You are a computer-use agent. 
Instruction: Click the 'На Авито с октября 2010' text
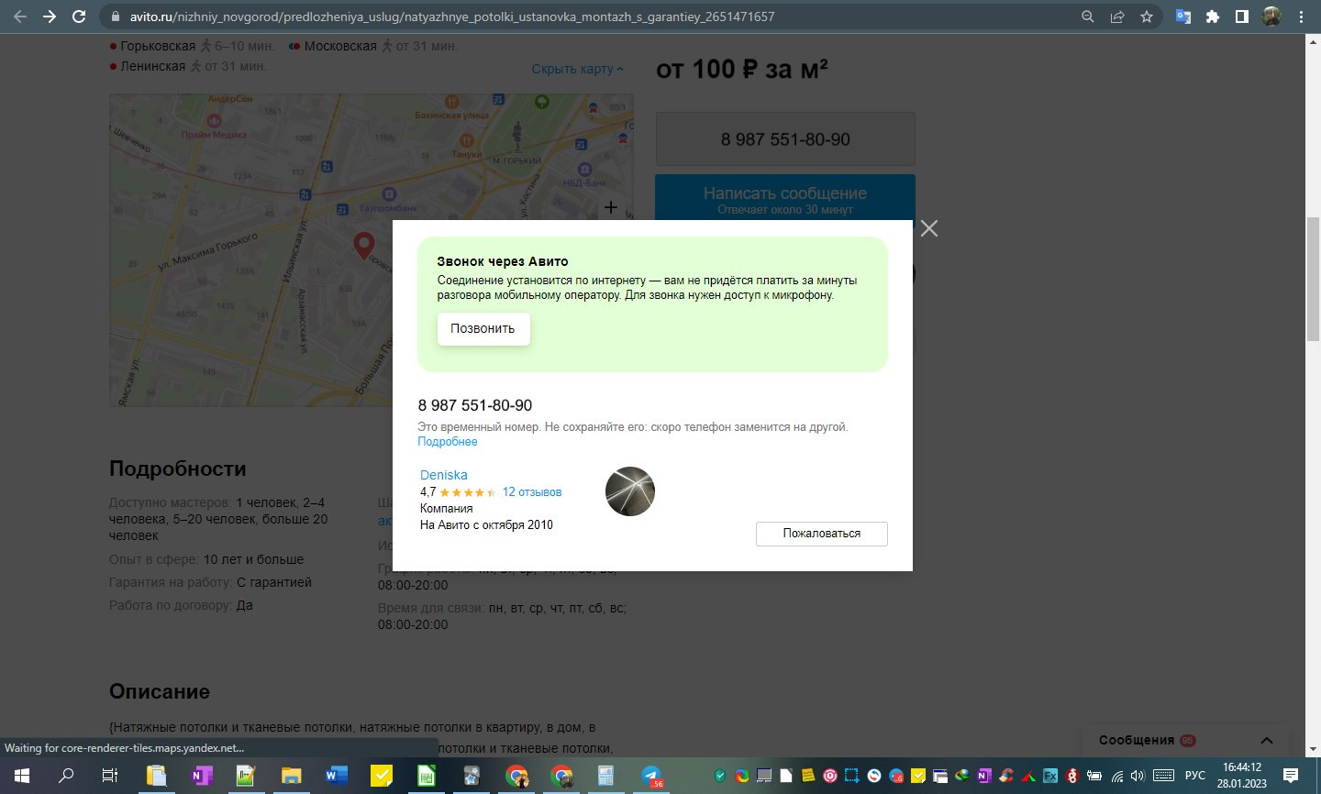486,525
